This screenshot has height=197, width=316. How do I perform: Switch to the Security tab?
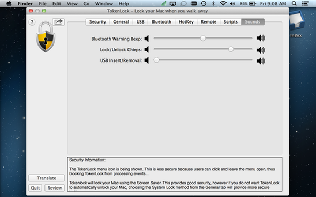97,22
